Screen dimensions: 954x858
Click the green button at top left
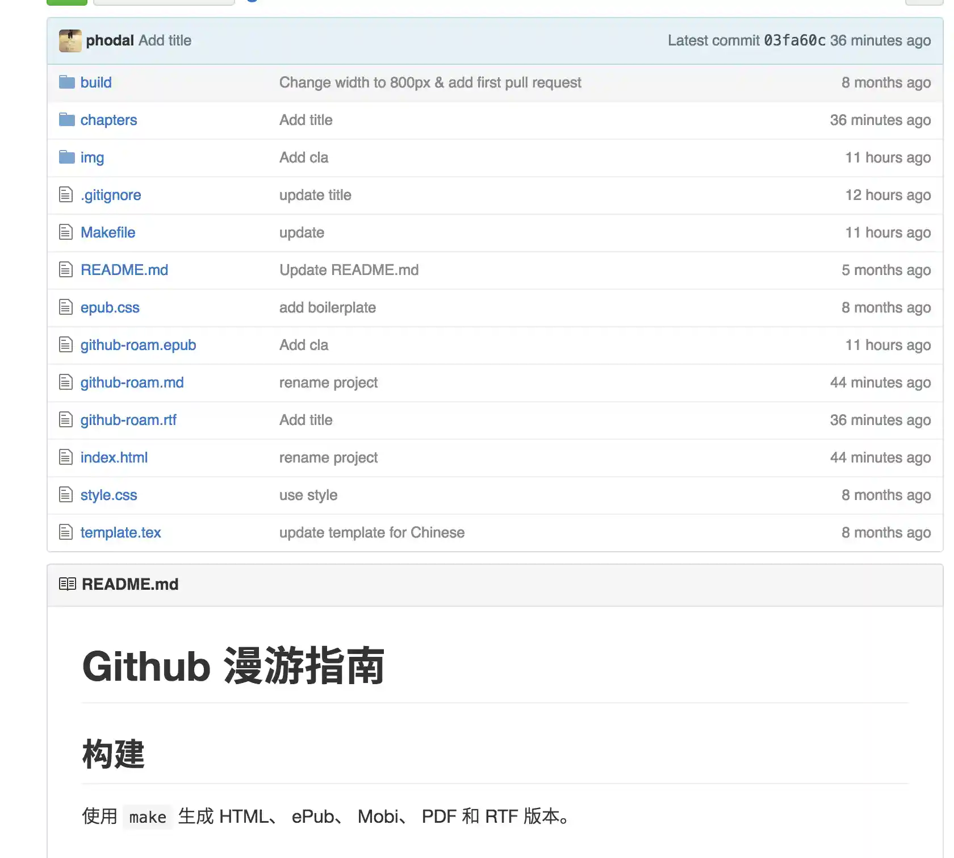(66, 2)
